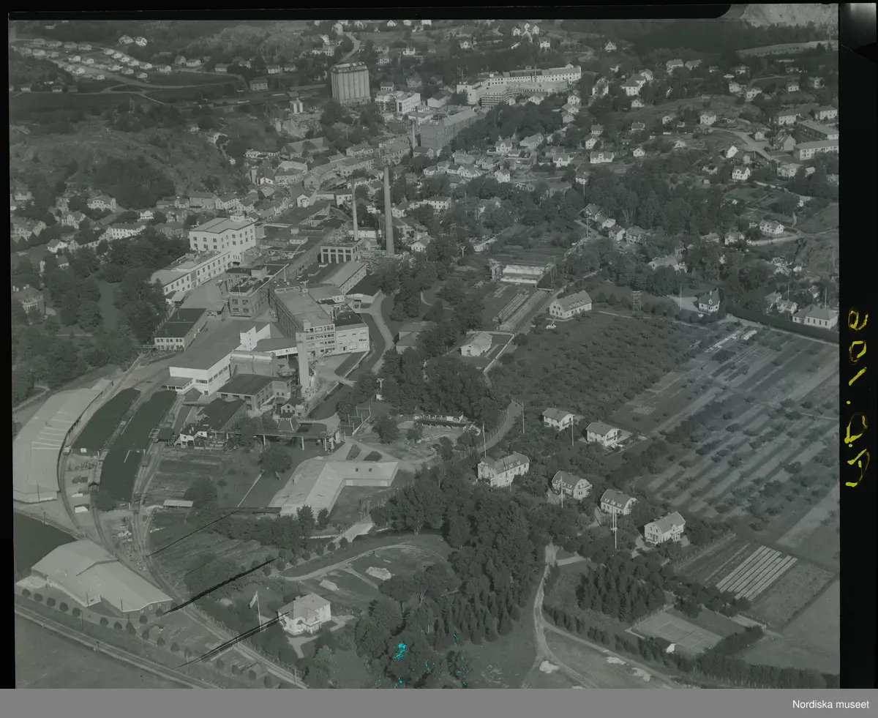Click the yellow handwritten number on right margin
Screen dimensions: 878x718
pos(856,399)
